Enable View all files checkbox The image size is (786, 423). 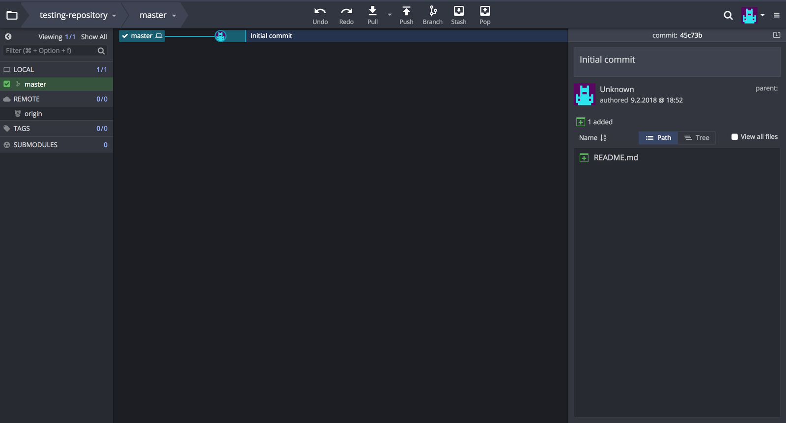[734, 137]
